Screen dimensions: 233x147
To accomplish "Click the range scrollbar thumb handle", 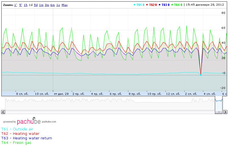I will 219,112.
